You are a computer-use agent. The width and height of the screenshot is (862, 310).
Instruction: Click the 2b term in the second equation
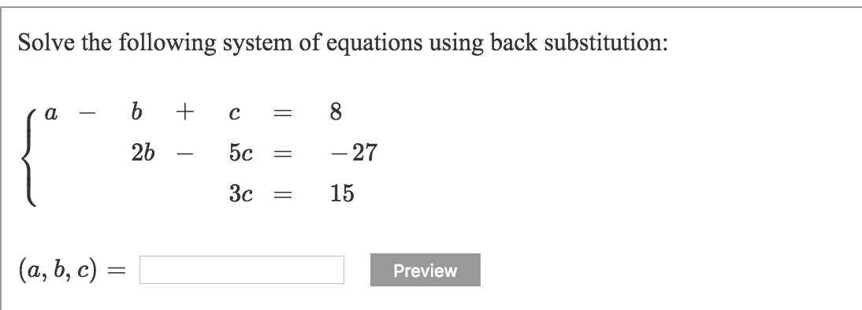[x=143, y=153]
